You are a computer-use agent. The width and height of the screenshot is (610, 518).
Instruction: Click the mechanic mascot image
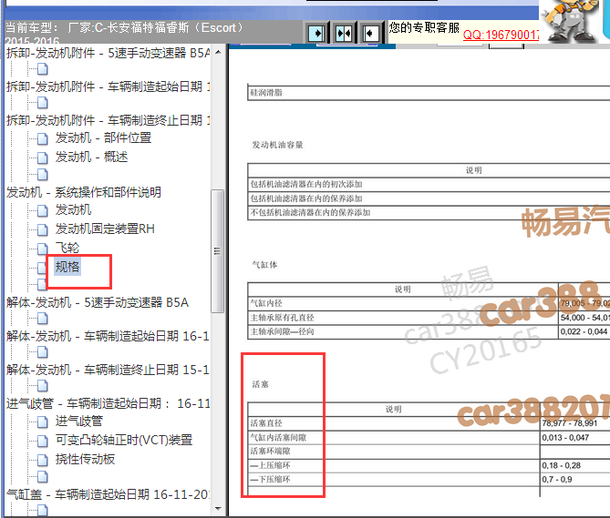[570, 21]
